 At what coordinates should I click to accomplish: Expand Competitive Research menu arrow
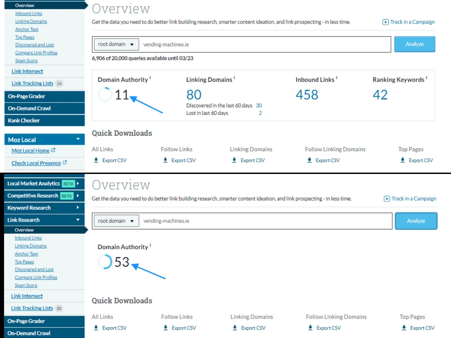[78, 196]
